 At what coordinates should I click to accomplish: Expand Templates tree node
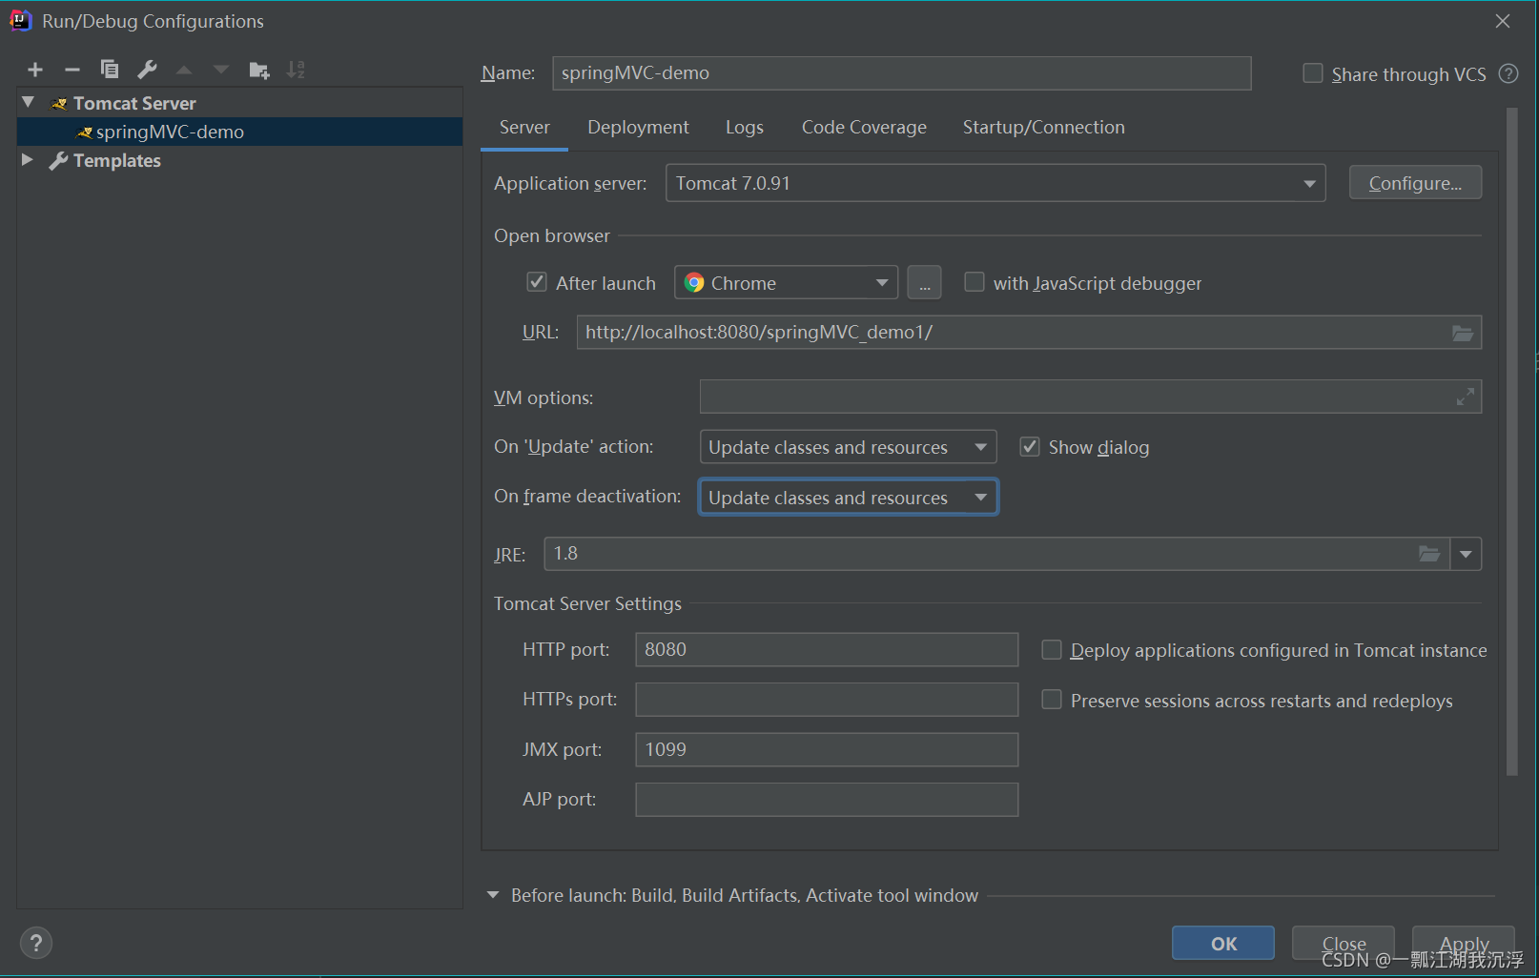28,160
